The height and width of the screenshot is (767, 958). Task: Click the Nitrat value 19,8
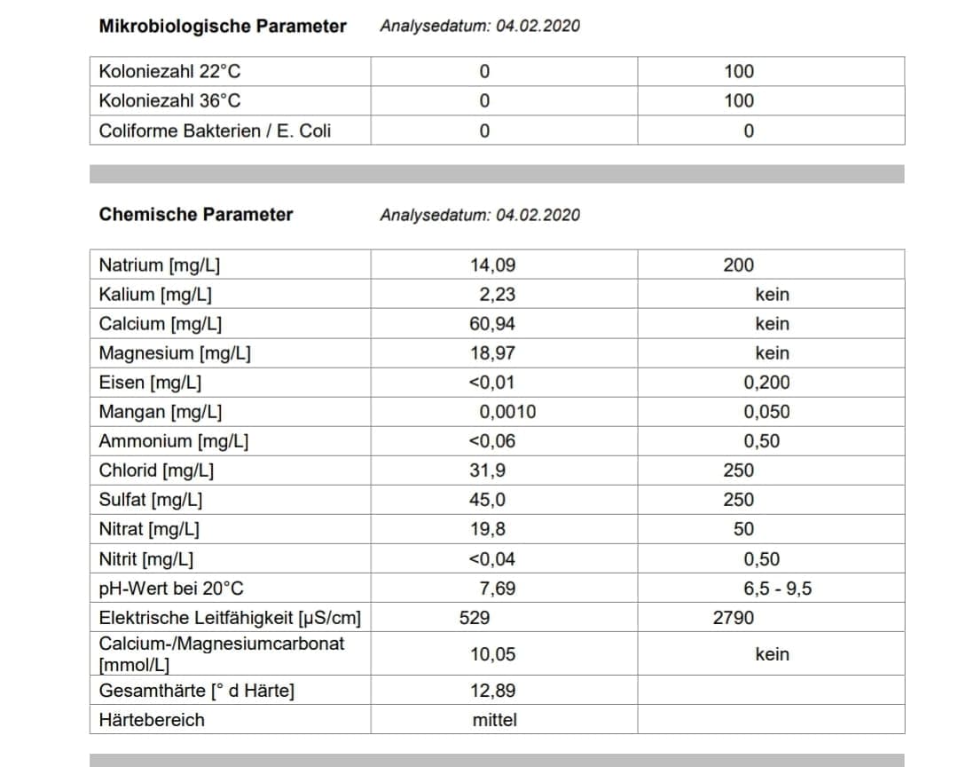[x=488, y=530]
